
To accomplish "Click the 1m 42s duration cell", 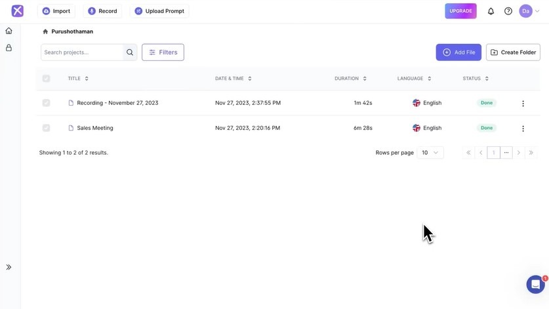I will click(x=363, y=103).
